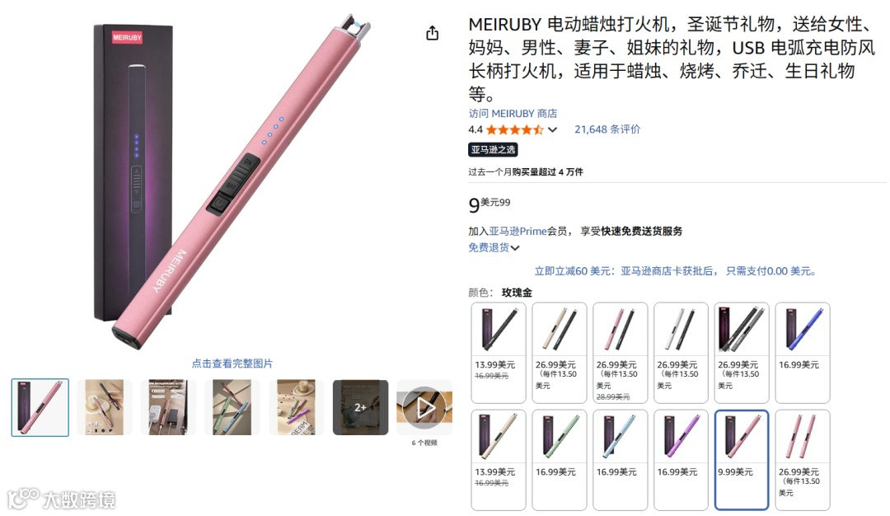Click the 亚马逊Prime membership link
Screen dimensions: 890x516
coord(518,231)
